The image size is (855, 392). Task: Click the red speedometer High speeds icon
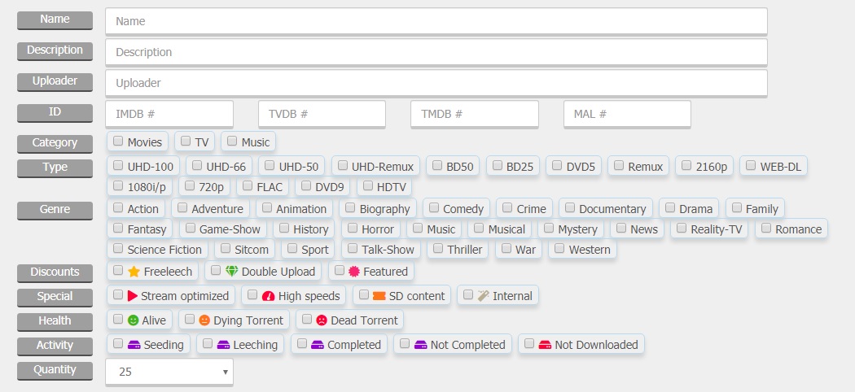coord(268,296)
